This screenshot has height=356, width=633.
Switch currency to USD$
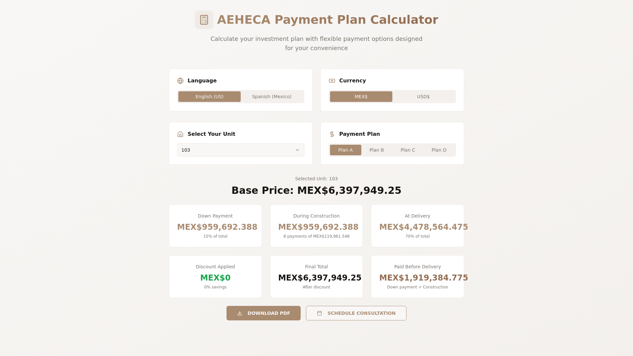[423, 97]
